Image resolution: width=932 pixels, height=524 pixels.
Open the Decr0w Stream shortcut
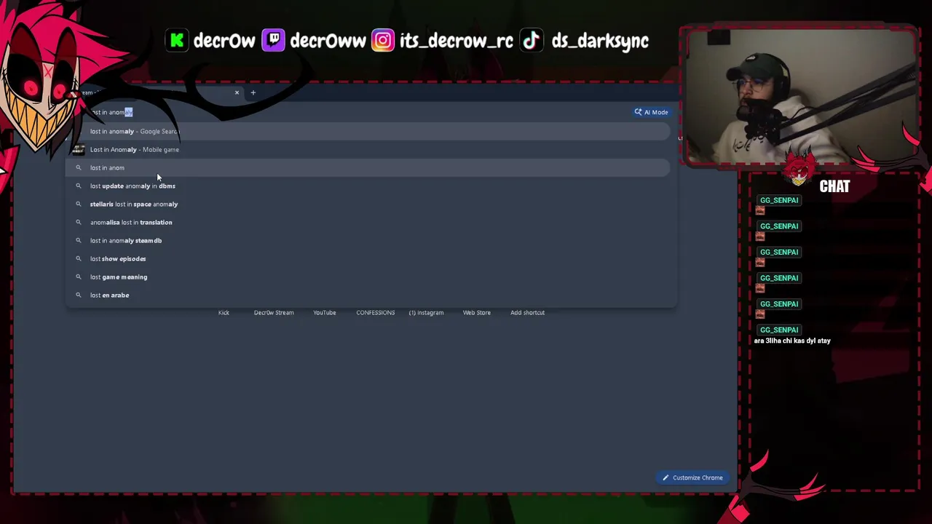click(x=274, y=312)
